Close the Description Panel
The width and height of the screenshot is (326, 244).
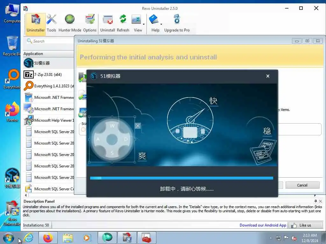(x=320, y=201)
